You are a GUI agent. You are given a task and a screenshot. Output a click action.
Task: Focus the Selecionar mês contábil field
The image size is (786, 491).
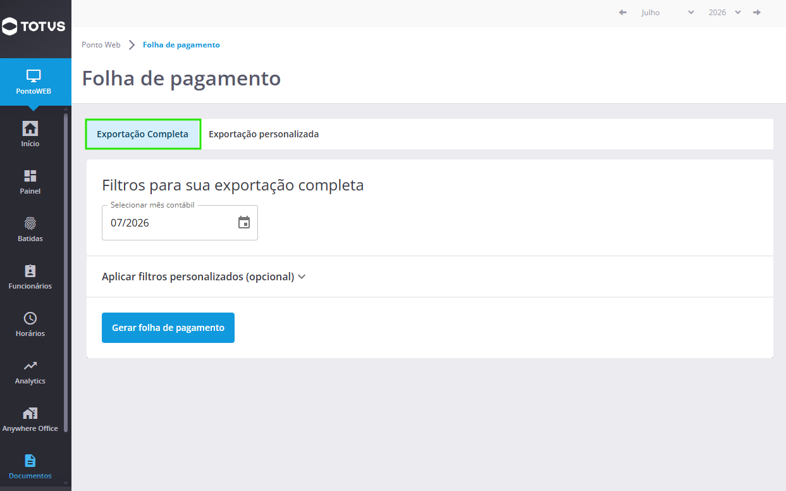(180, 223)
